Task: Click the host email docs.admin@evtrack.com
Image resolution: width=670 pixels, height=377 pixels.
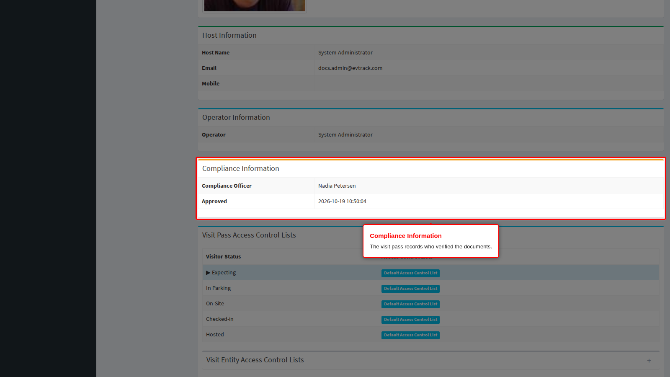Action: click(350, 68)
